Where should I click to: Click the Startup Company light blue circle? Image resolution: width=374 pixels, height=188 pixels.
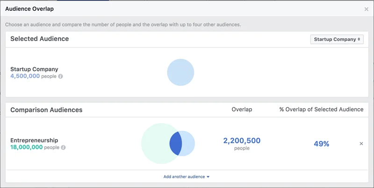coord(180,72)
